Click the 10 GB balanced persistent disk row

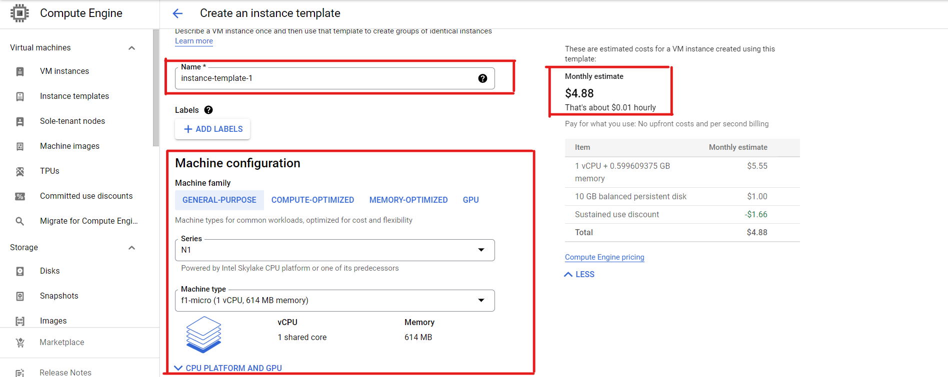coord(682,197)
